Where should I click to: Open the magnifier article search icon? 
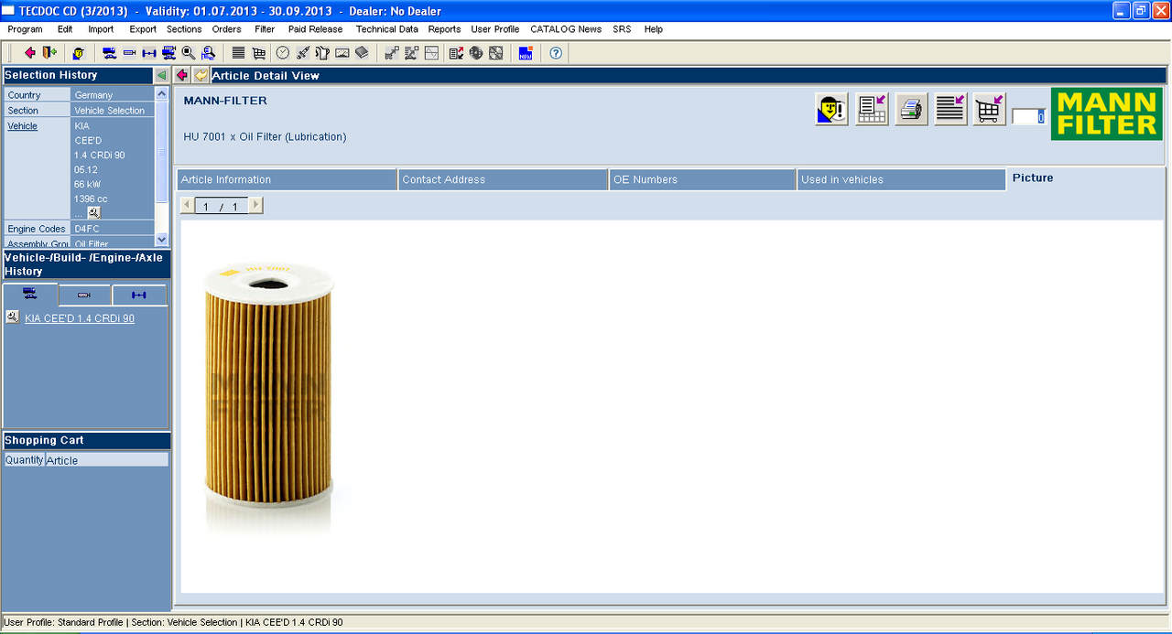[x=188, y=52]
